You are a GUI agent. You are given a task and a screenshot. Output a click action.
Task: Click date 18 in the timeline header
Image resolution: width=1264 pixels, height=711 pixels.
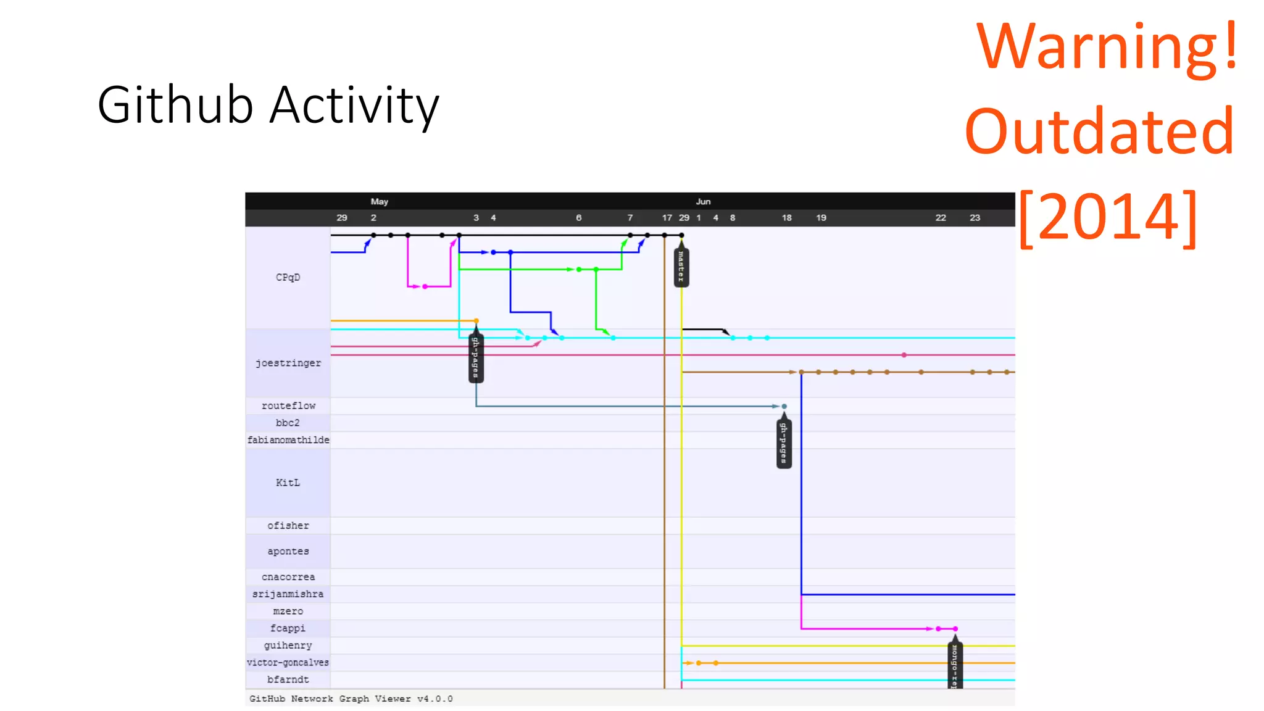pyautogui.click(x=786, y=218)
